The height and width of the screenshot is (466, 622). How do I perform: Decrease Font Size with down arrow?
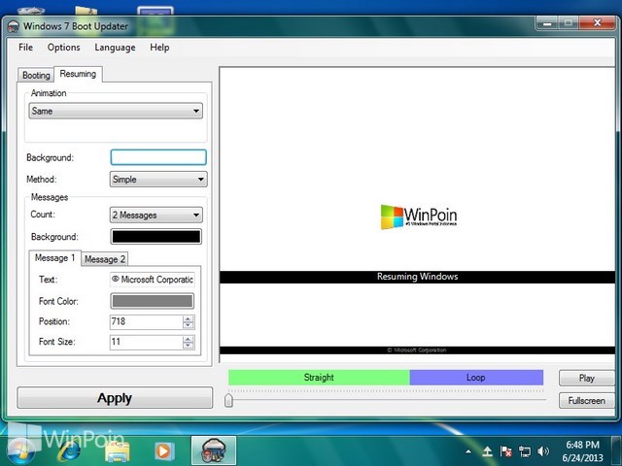tap(189, 346)
